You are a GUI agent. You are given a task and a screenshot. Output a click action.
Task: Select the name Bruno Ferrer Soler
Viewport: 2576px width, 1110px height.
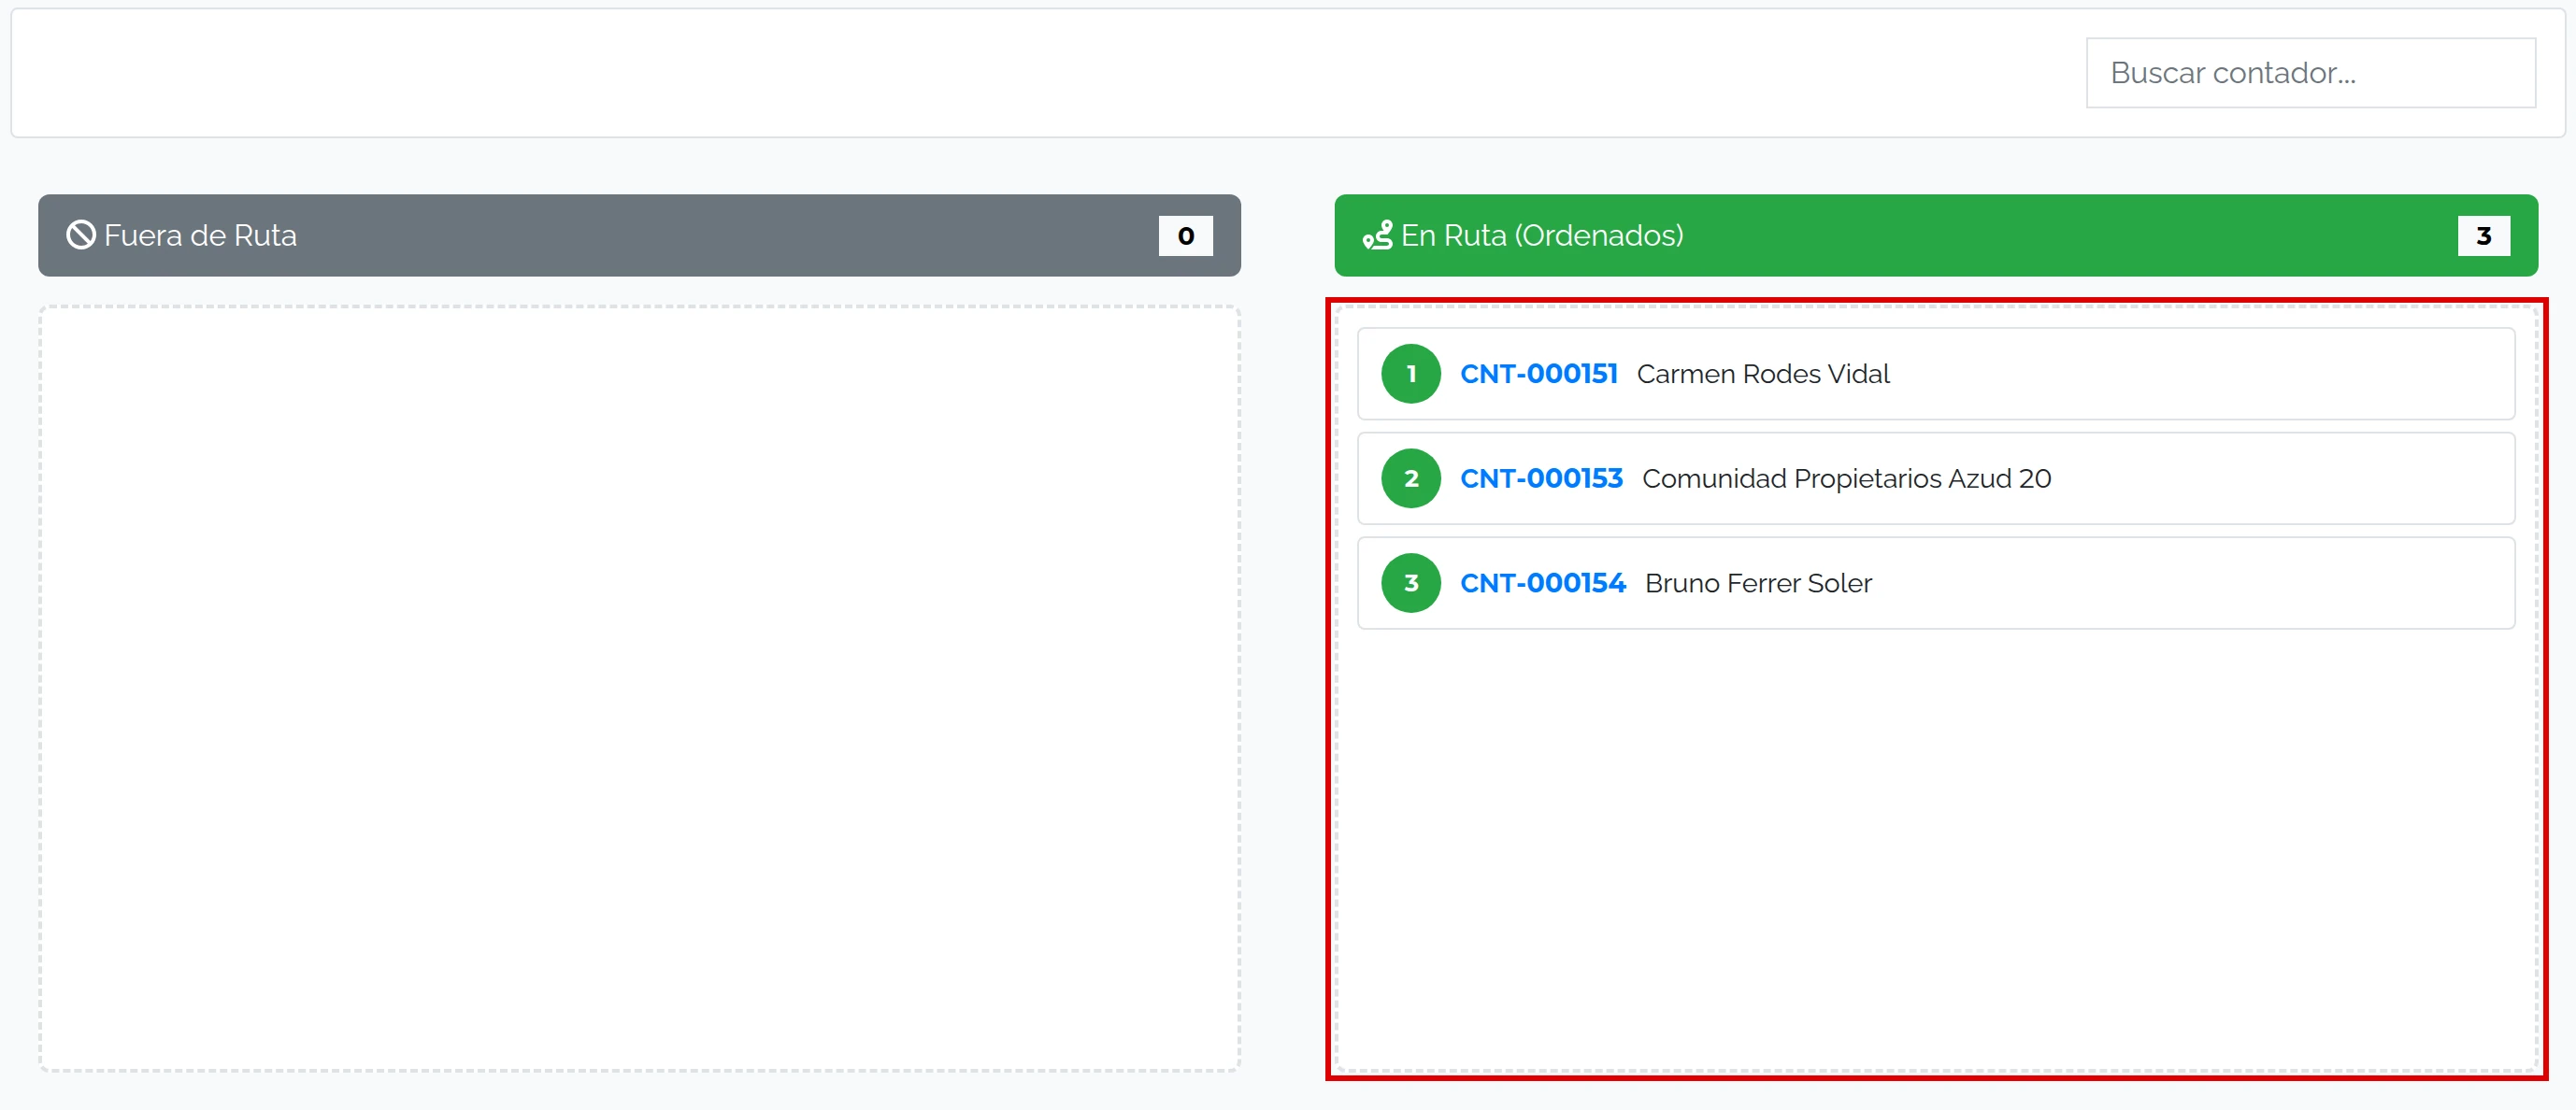tap(1758, 583)
